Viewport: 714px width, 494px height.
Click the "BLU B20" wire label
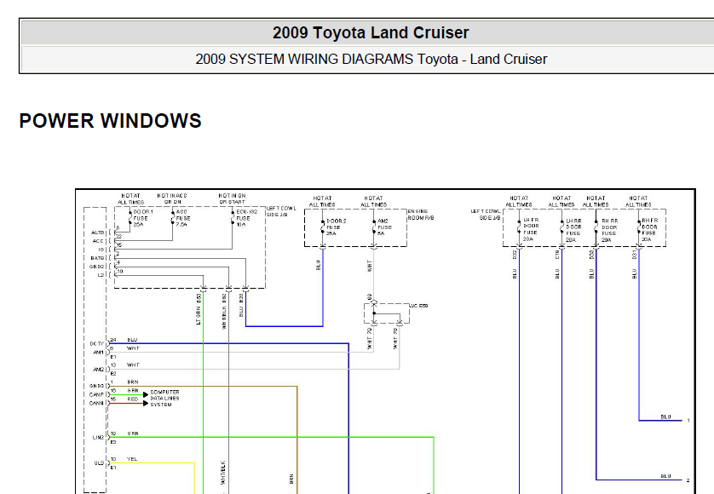pyautogui.click(x=241, y=305)
